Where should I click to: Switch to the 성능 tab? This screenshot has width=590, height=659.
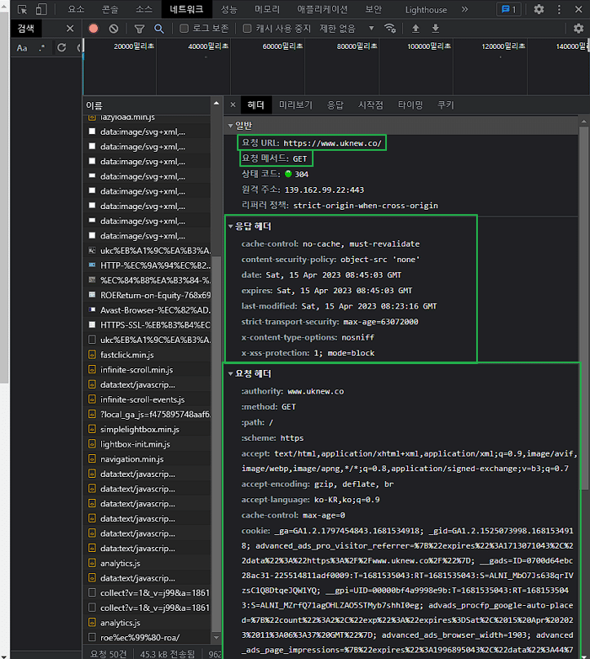[229, 9]
